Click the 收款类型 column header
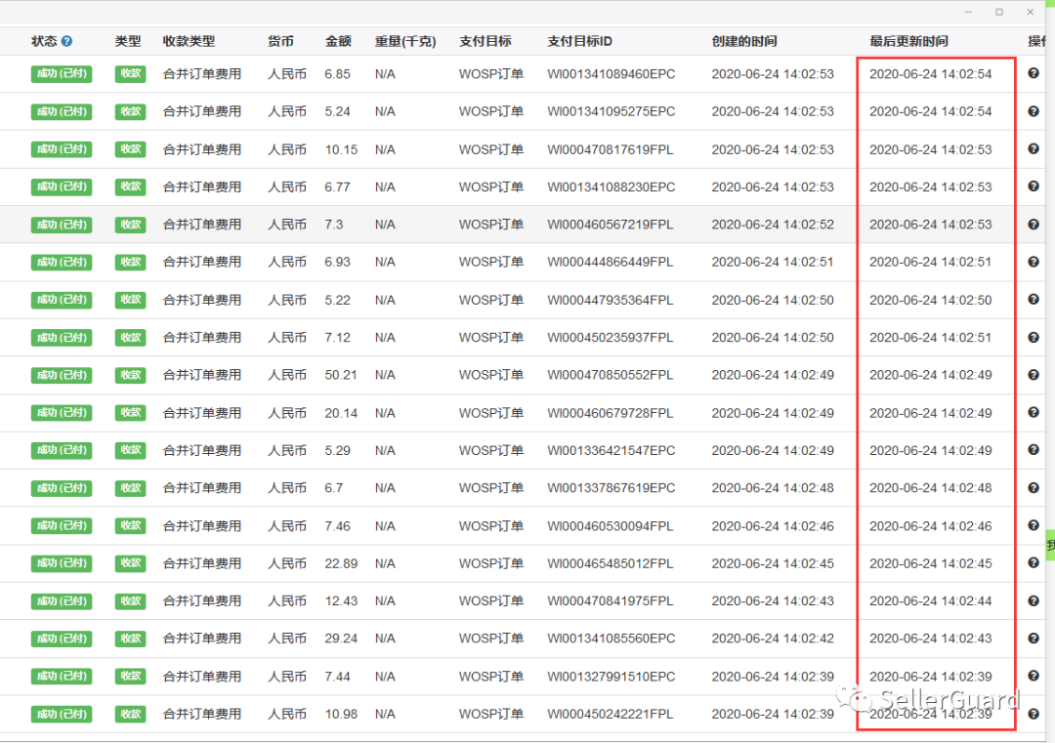Image resolution: width=1055 pixels, height=743 pixels. click(x=190, y=41)
